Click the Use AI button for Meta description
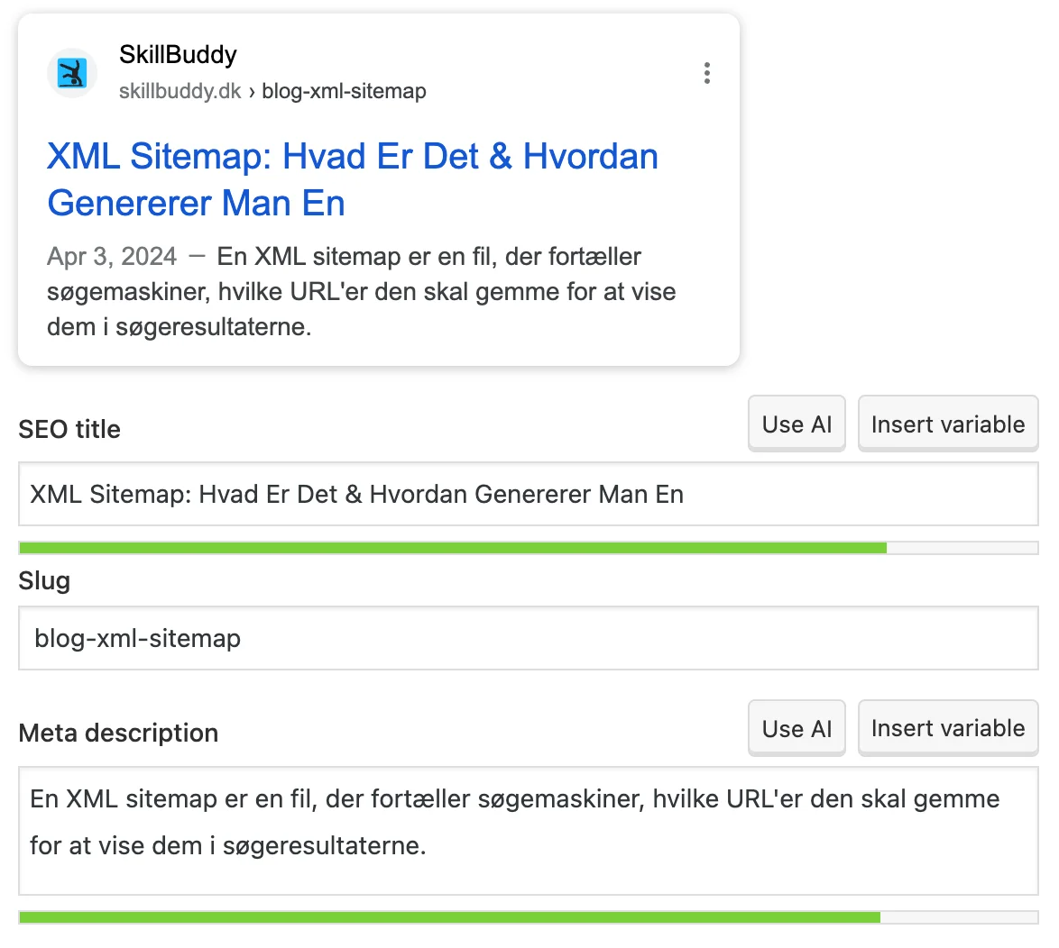The width and height of the screenshot is (1059, 948). (x=797, y=727)
